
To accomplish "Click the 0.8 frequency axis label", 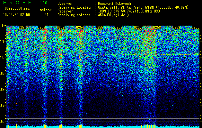I will point(3,90).
